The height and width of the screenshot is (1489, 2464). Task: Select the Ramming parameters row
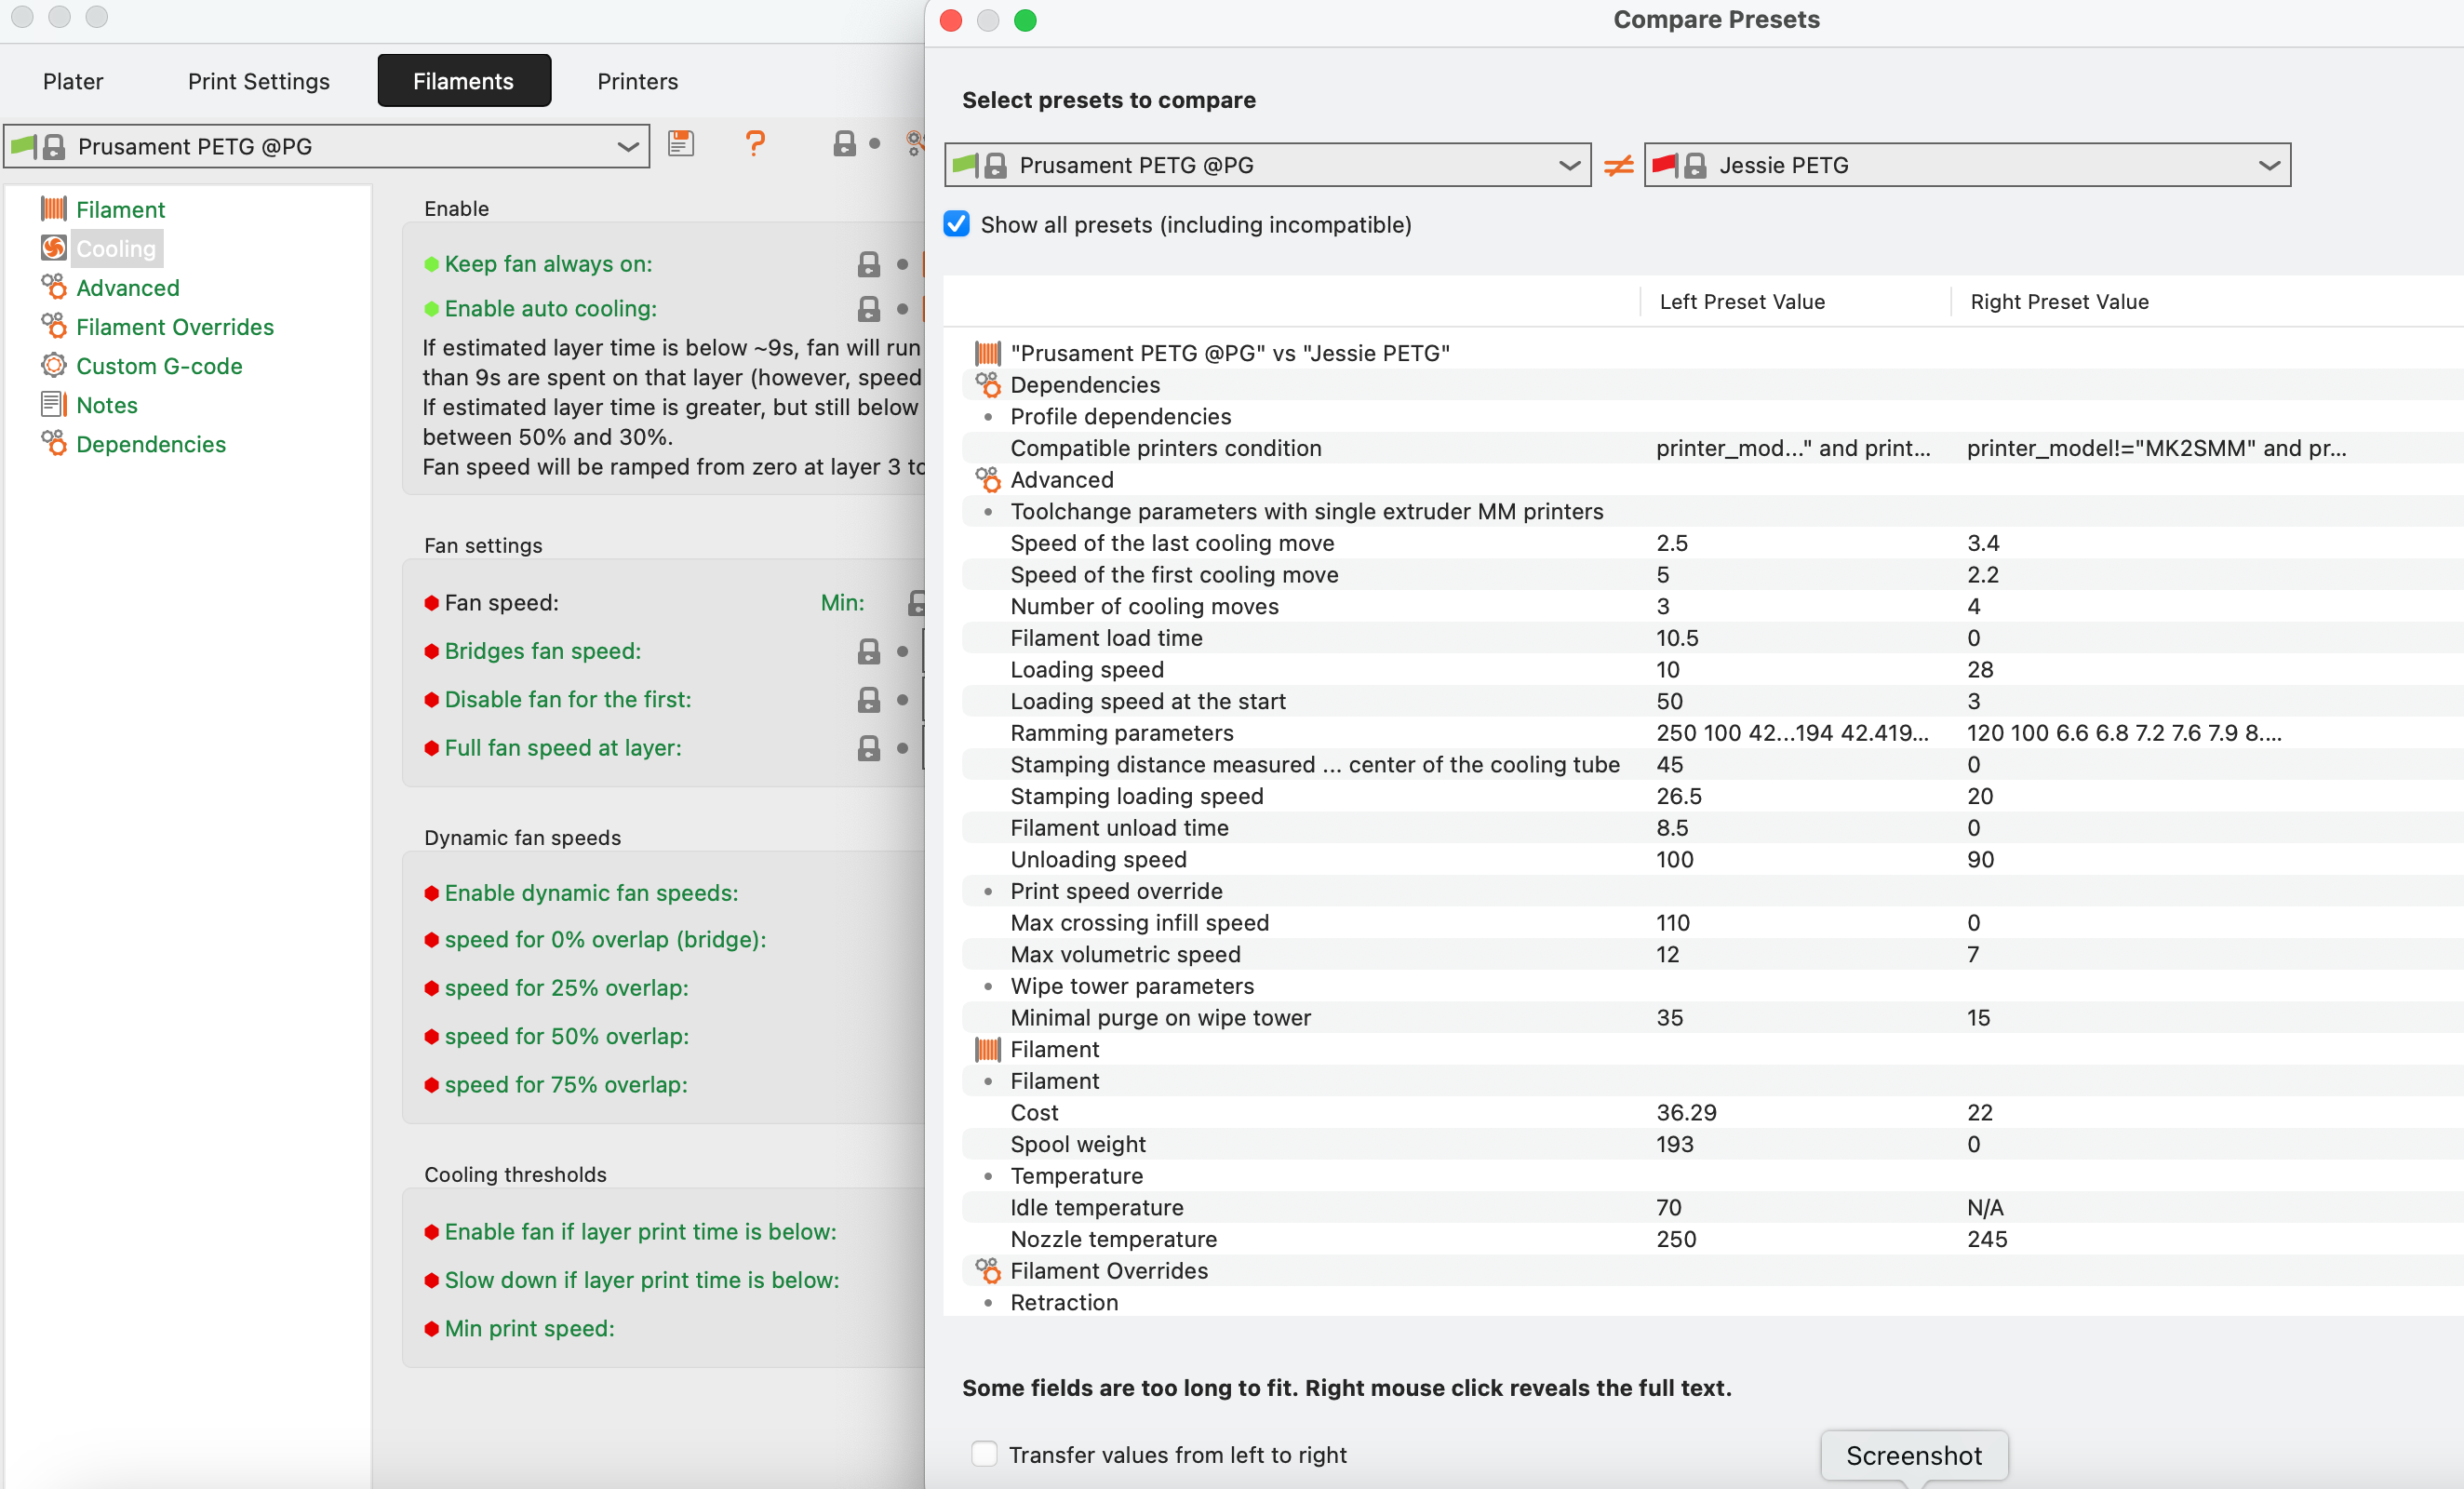pos(1712,733)
